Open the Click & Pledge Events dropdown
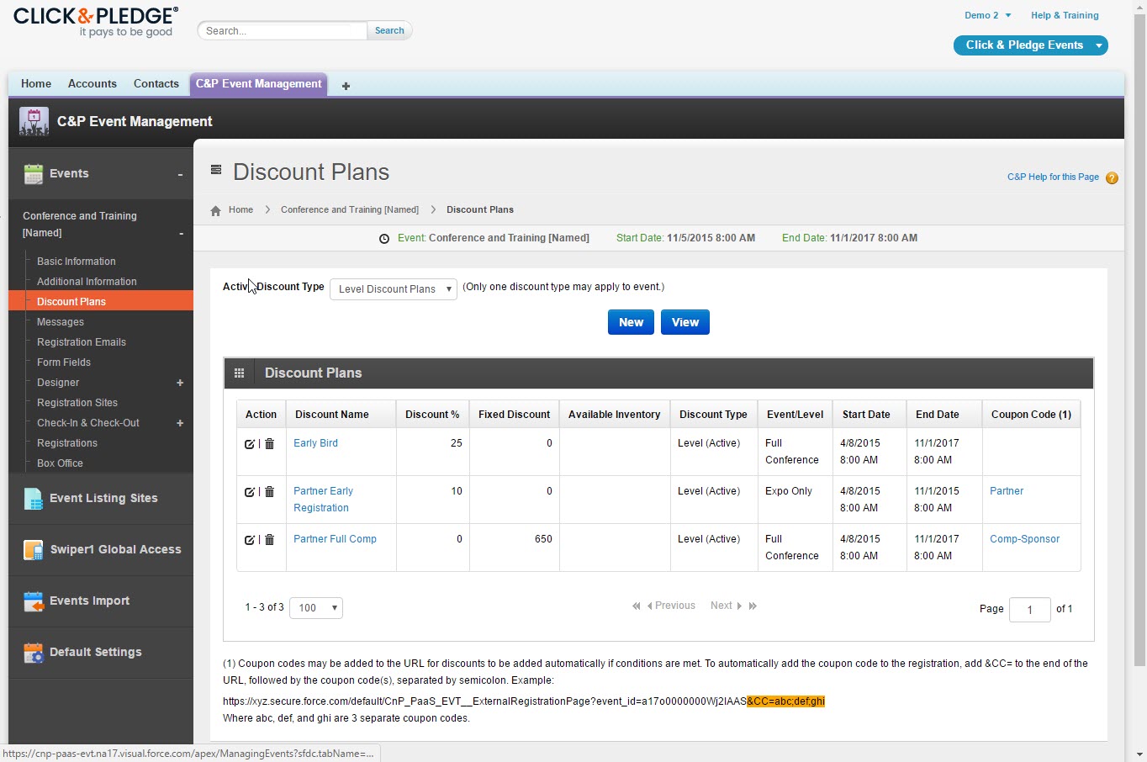 pos(1030,45)
